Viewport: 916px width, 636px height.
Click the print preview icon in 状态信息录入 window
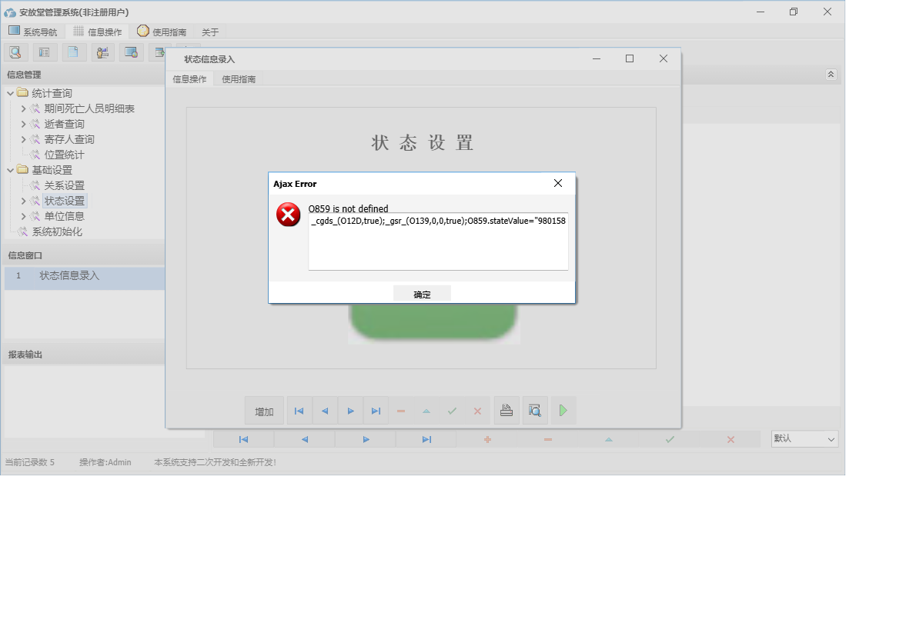[x=534, y=411]
